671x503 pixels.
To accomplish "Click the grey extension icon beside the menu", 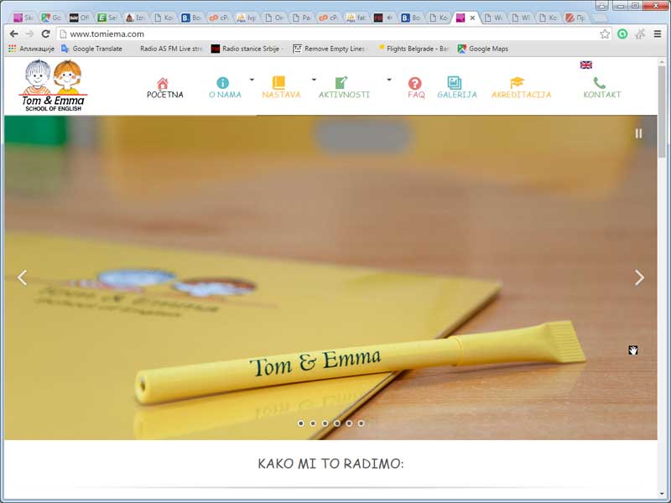I will tap(640, 34).
